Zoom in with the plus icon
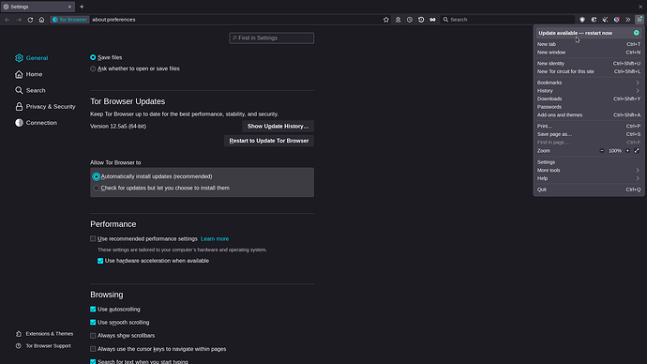This screenshot has width=647, height=364. [x=627, y=151]
